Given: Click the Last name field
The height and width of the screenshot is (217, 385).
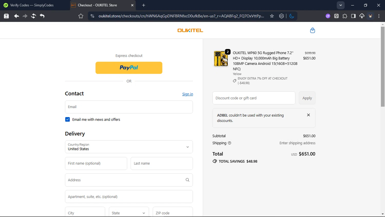Looking at the screenshot, I should tap(162, 163).
